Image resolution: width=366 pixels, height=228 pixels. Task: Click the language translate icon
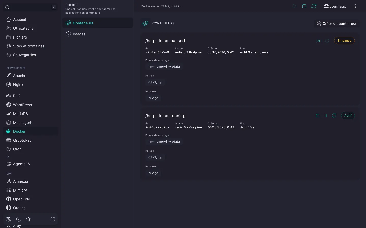(x=9, y=219)
